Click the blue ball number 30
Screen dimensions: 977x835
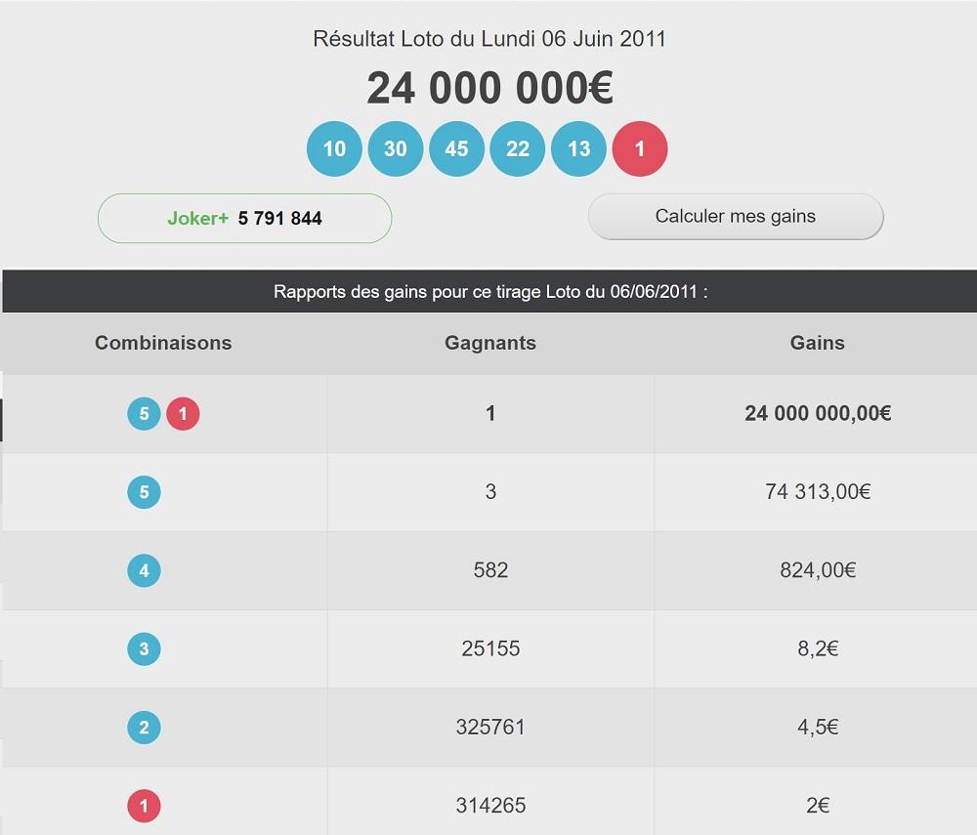point(396,149)
